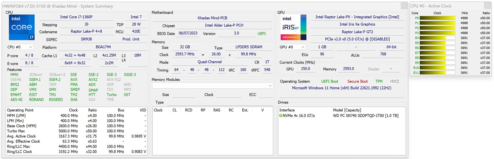
Task: Click the UEFI Boot label
Action: coord(330,81)
